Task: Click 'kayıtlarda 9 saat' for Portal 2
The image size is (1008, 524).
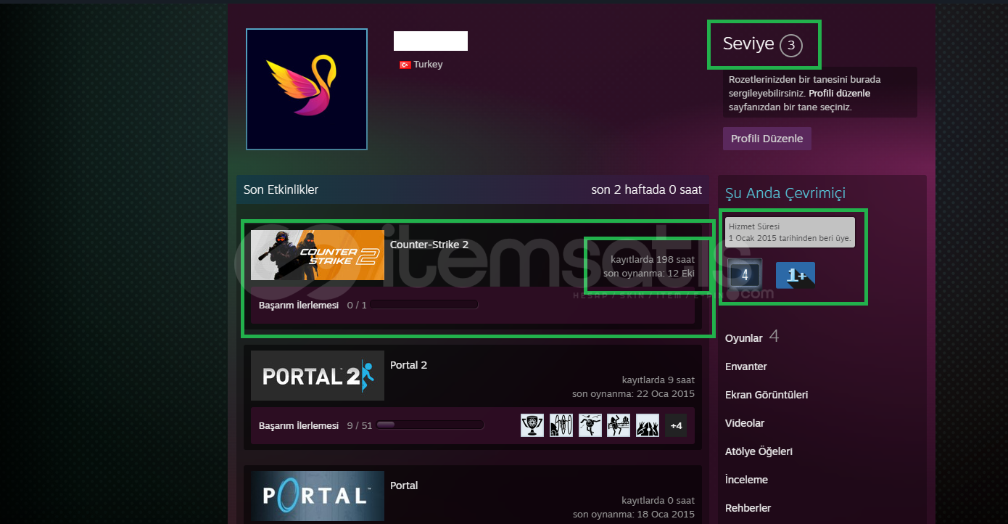Action: (658, 380)
